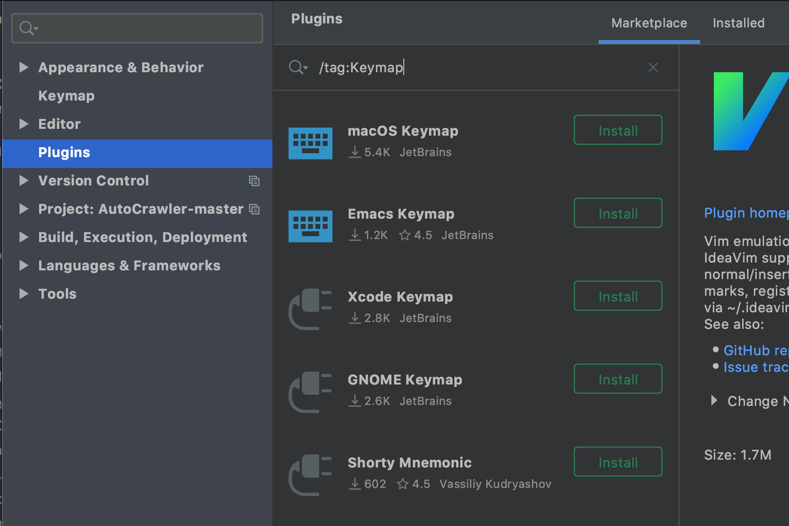The image size is (789, 526).
Task: Expand the Change Notes disclosure triangle
Action: pos(714,401)
